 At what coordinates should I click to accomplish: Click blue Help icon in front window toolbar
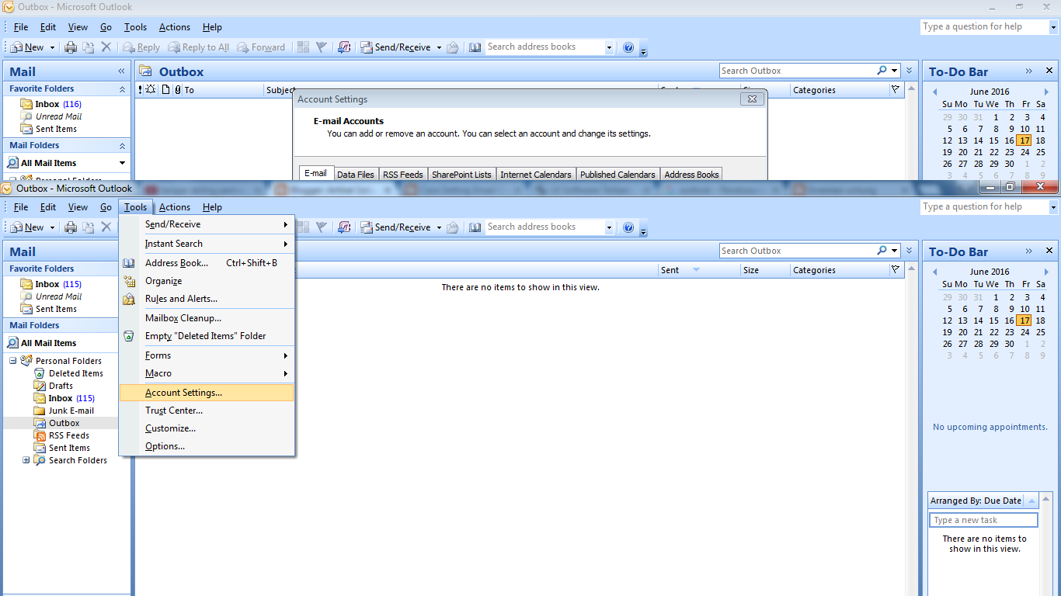pos(628,227)
